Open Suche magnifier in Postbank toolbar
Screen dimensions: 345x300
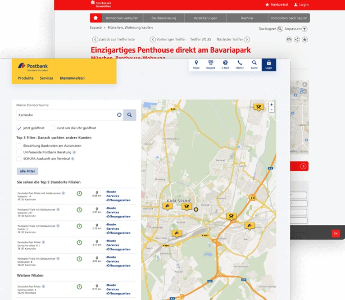(x=254, y=65)
